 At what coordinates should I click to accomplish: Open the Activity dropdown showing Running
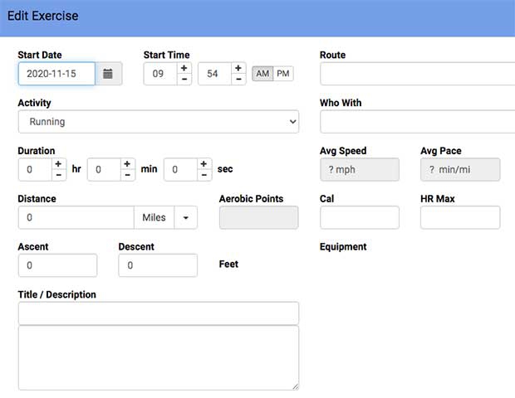coord(158,122)
